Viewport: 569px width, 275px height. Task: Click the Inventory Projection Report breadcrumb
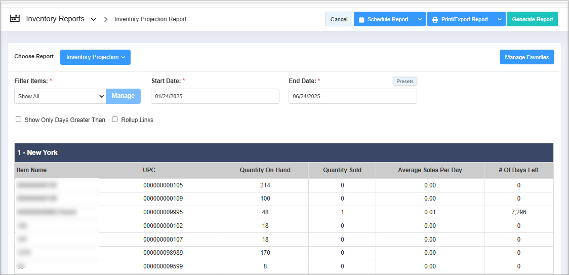click(x=150, y=19)
